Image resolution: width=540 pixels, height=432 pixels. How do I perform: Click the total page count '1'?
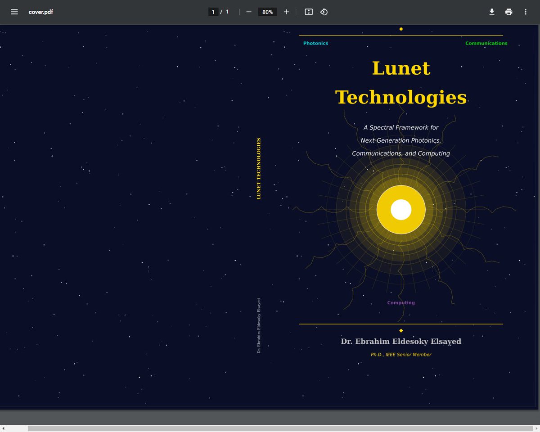click(x=227, y=12)
